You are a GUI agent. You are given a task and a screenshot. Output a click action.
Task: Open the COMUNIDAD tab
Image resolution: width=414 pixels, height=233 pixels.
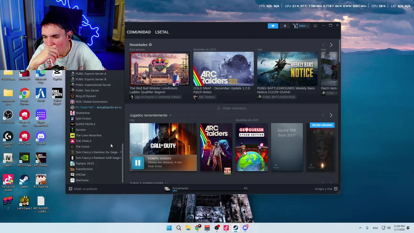(x=139, y=32)
